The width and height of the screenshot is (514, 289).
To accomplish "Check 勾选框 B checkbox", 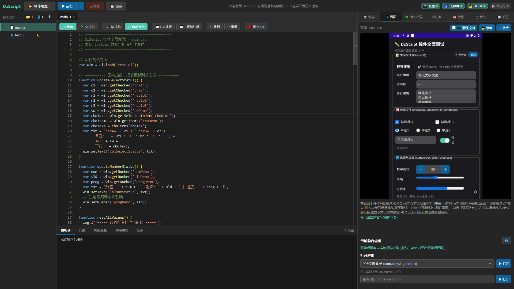I will pyautogui.click(x=437, y=122).
